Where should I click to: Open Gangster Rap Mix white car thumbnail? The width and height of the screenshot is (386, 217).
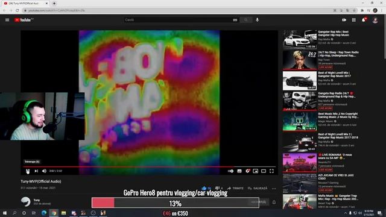(x=300, y=39)
